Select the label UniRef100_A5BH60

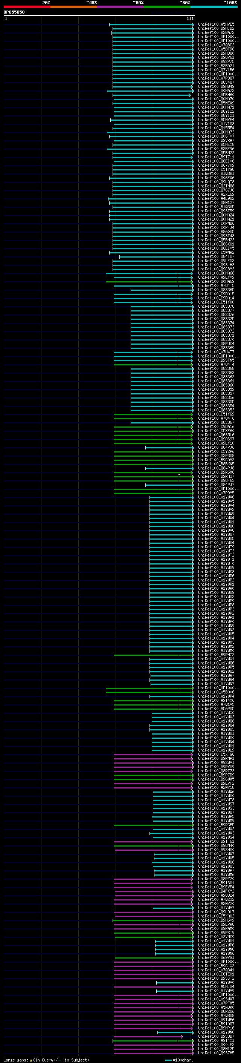[x=216, y=95]
